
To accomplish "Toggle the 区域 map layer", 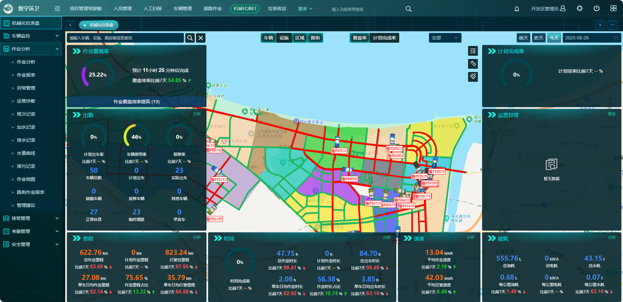I will click(x=300, y=38).
